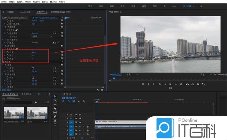Select the Hand tool
The image size is (227, 140).
(x=55, y=120)
